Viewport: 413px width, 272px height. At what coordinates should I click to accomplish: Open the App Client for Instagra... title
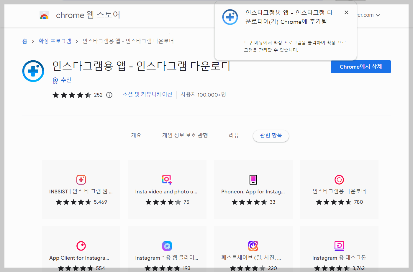(79, 258)
